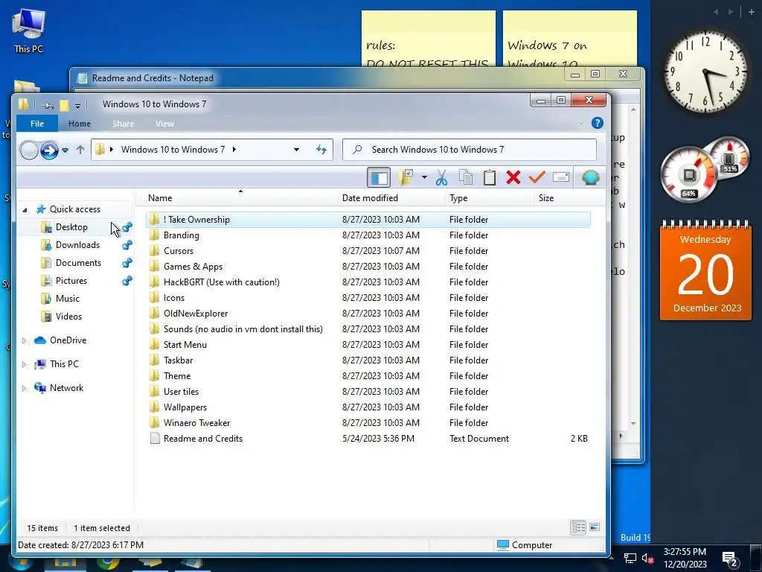Expand the This PC tree node

(x=24, y=364)
